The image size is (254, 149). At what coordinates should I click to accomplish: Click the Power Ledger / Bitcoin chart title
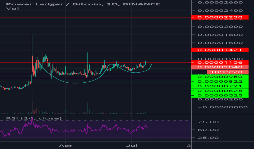[83, 4]
